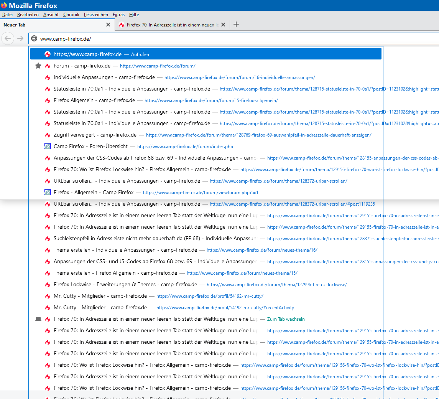Open a new tab with plus button
439x399 pixels.
[x=236, y=25]
